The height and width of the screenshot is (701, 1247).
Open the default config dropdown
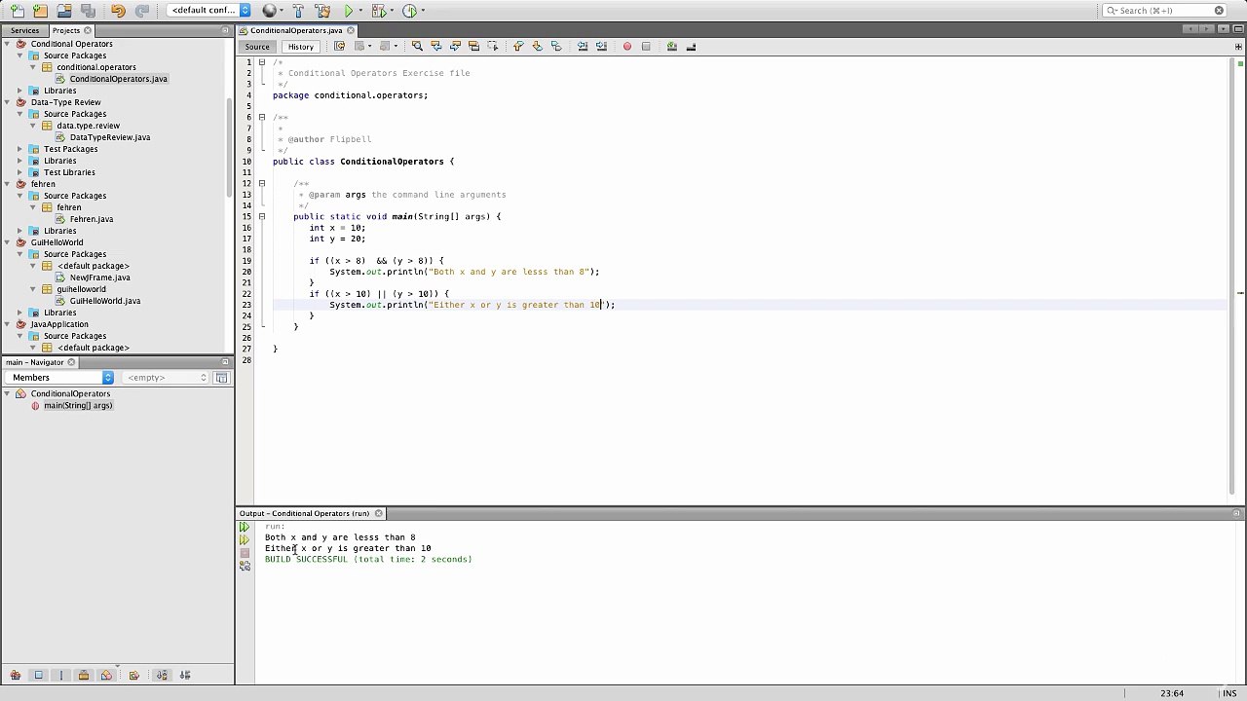pos(209,11)
